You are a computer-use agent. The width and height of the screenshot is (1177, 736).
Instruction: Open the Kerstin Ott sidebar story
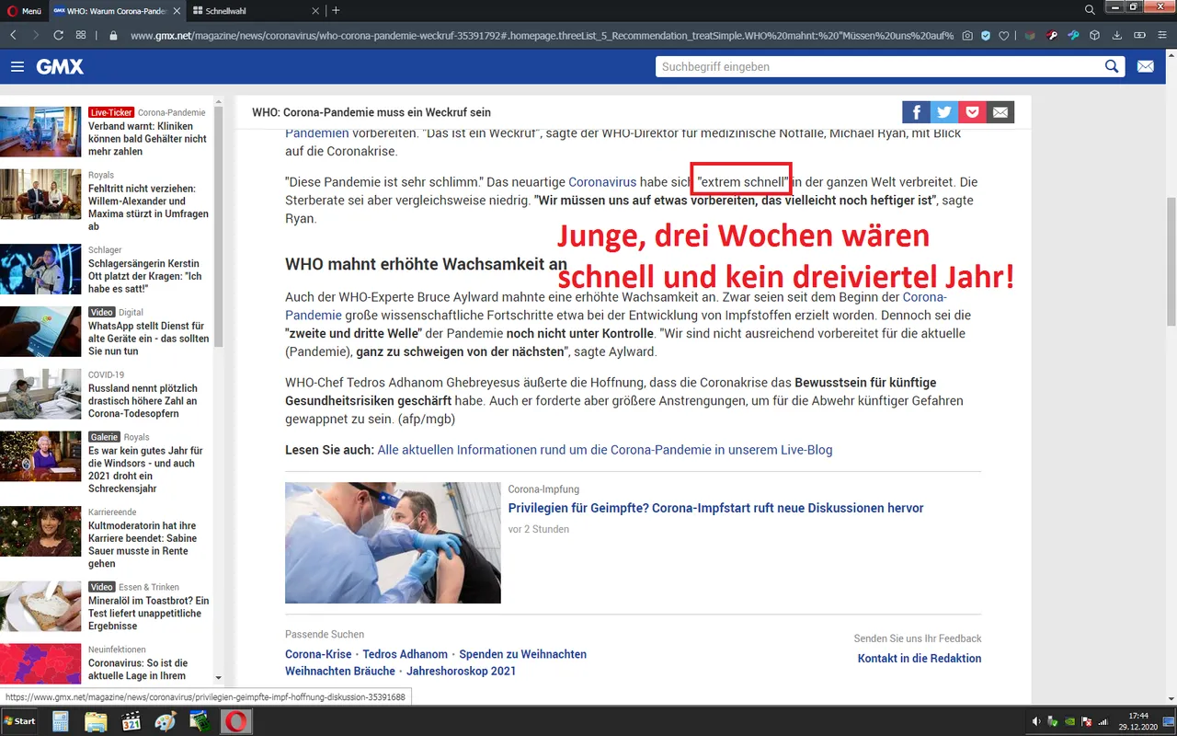pos(144,276)
